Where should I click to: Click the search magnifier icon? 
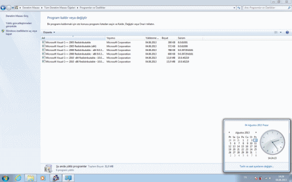tap(289, 8)
